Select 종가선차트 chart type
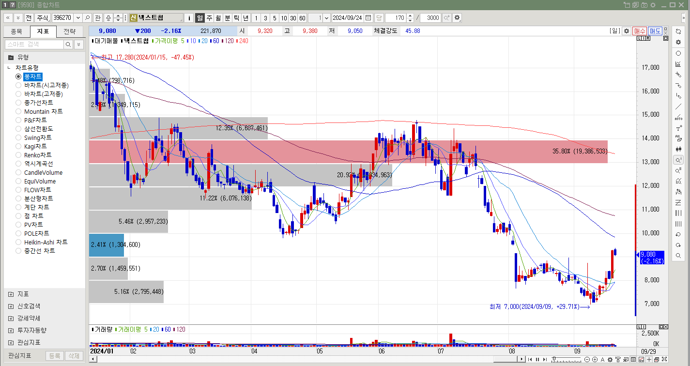 coord(34,103)
